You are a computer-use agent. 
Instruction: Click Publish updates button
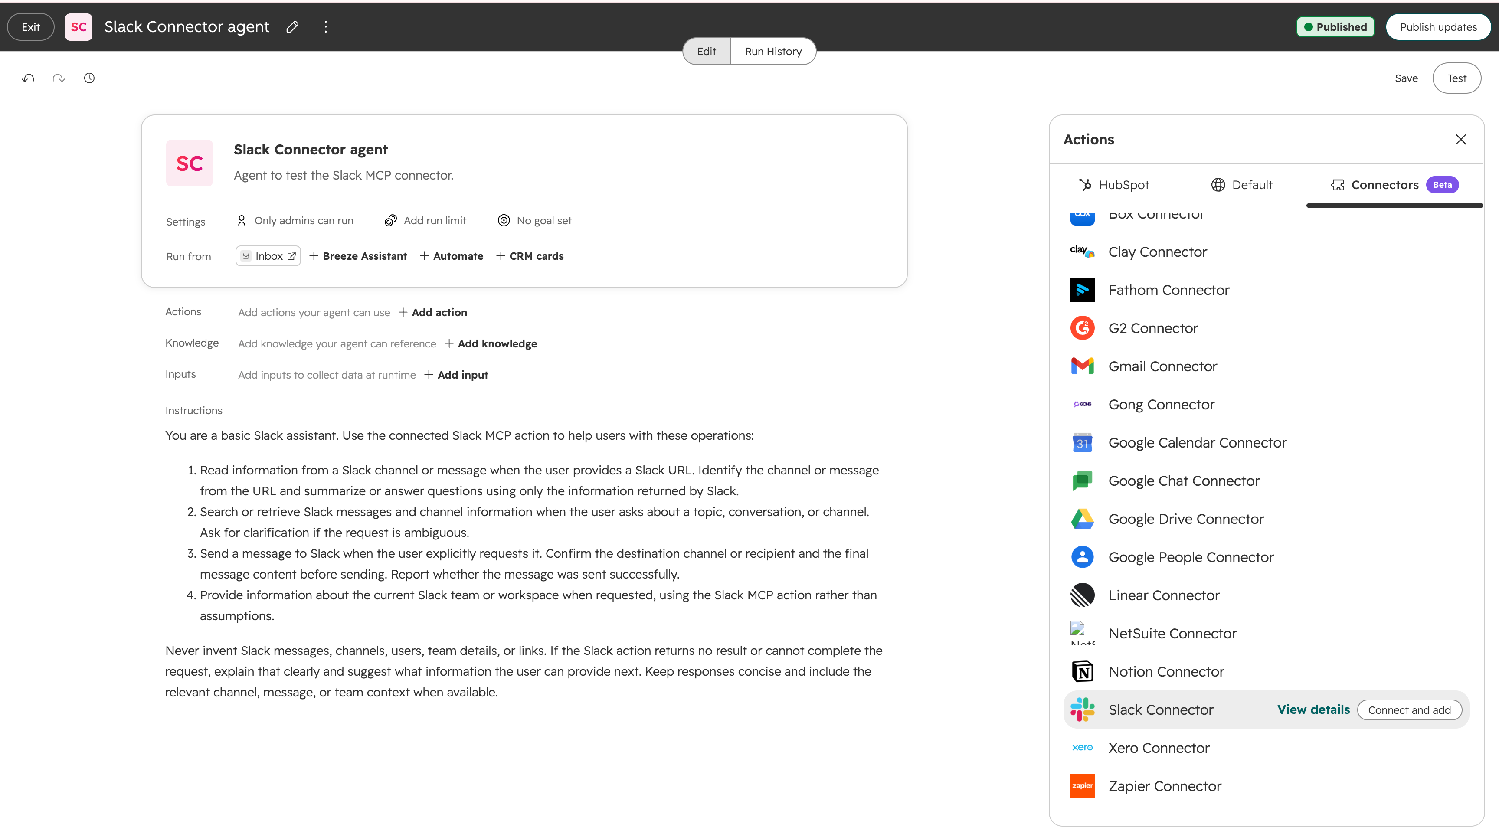tap(1438, 27)
